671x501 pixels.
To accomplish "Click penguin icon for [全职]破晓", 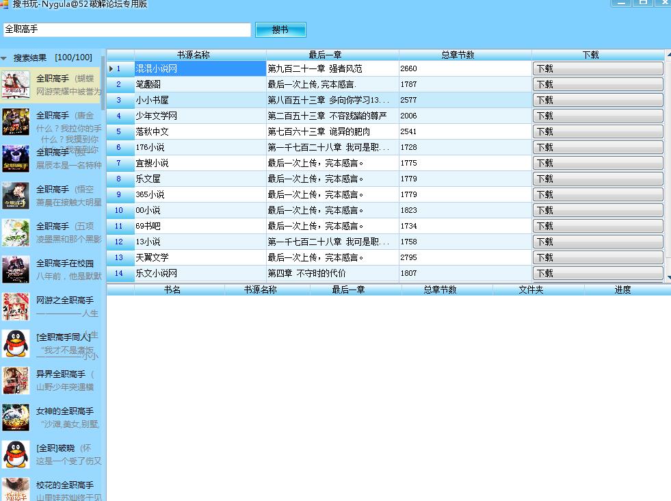I will coord(16,454).
